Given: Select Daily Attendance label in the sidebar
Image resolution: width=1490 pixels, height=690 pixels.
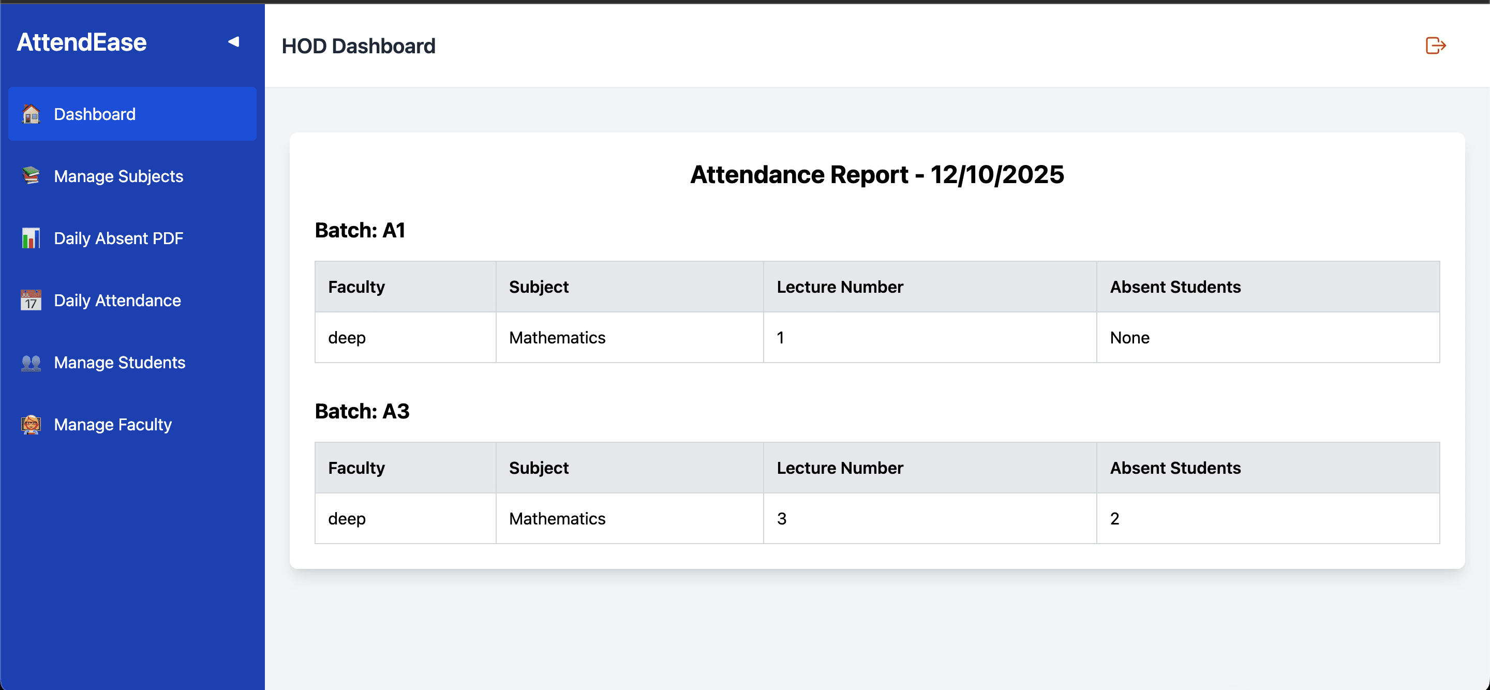Looking at the screenshot, I should [x=117, y=300].
